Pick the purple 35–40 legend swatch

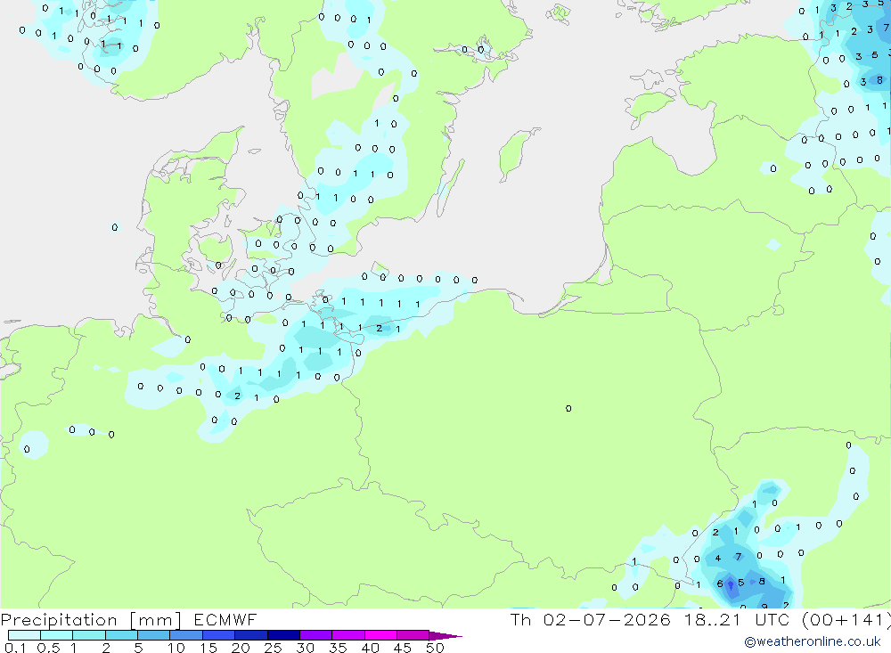348,635
